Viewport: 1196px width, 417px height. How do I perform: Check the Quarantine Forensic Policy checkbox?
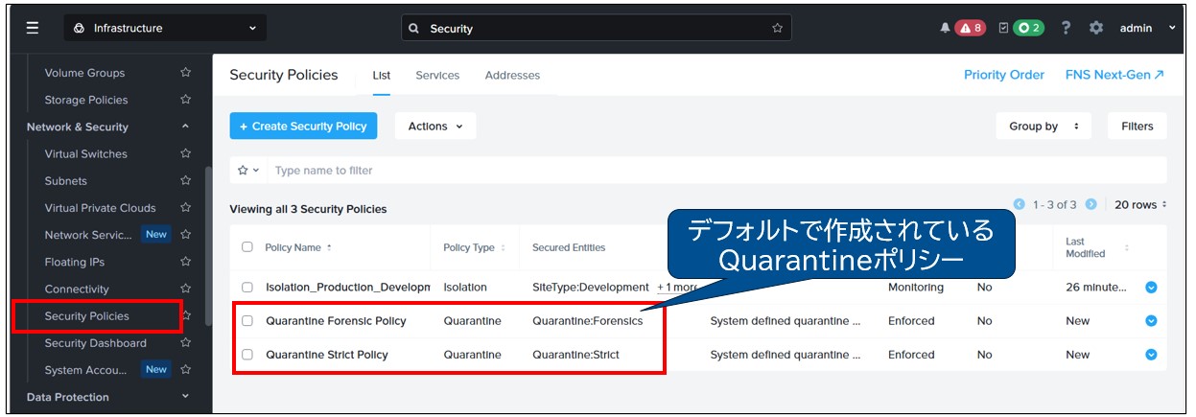coord(247,321)
